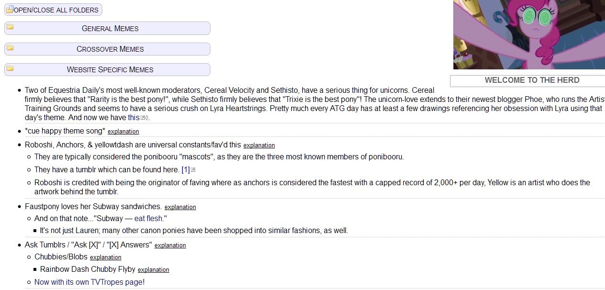Toggle the Open/Close All Folders button
This screenshot has width=605, height=290.
click(56, 10)
